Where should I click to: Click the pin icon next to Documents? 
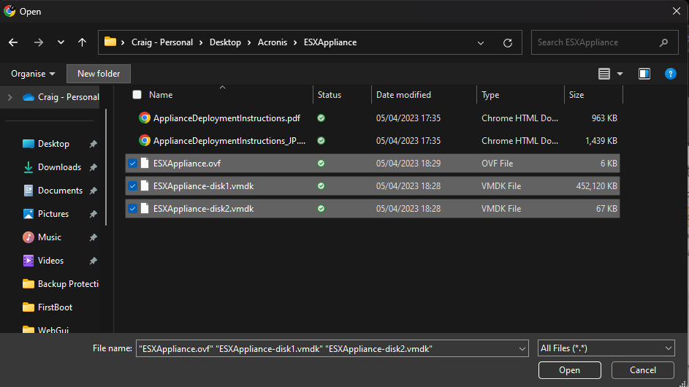tap(93, 191)
